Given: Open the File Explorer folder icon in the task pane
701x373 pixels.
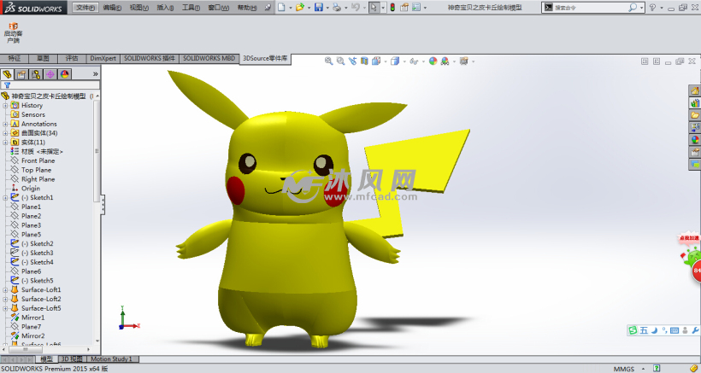Looking at the screenshot, I should click(695, 115).
